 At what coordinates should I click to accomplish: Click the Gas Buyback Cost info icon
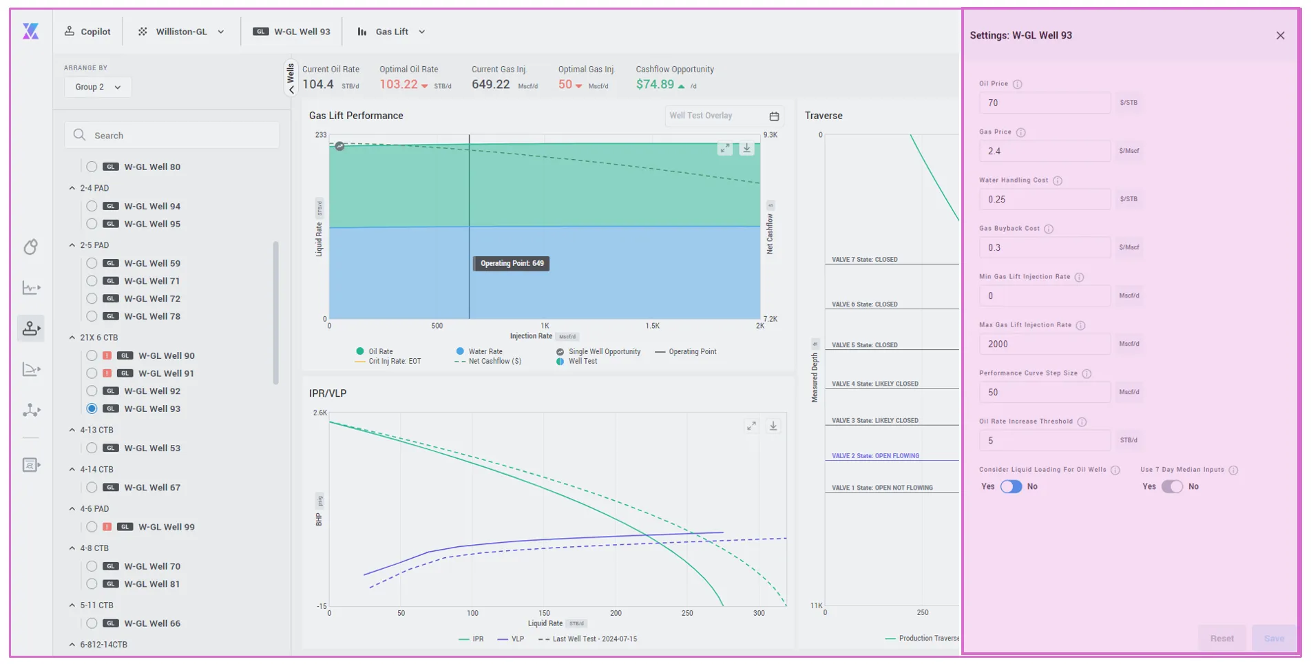1049,229
